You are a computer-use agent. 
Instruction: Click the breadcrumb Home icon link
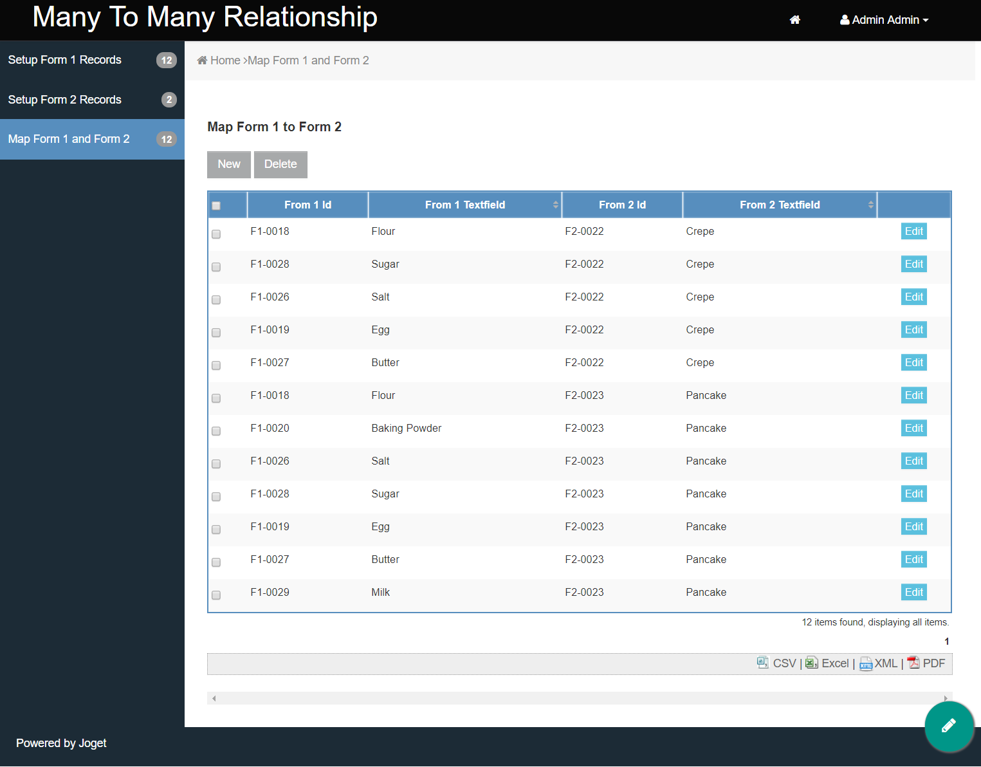coord(219,60)
